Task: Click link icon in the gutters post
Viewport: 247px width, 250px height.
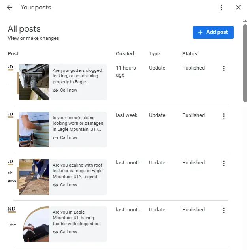Action: [55, 90]
